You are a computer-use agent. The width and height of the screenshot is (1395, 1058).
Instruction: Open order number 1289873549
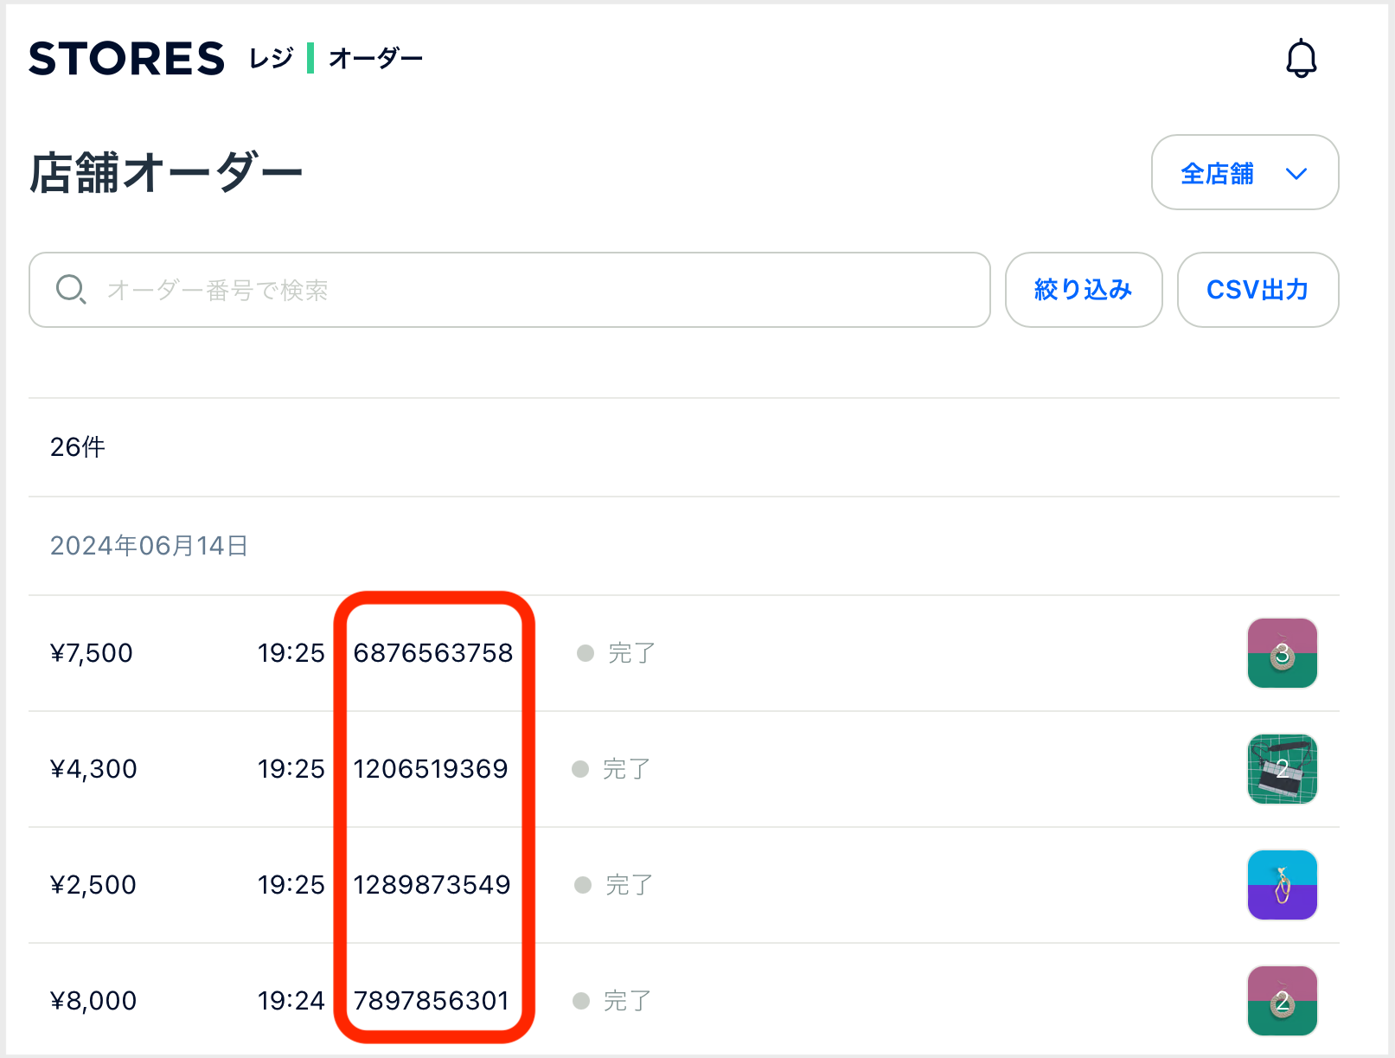[x=432, y=885]
